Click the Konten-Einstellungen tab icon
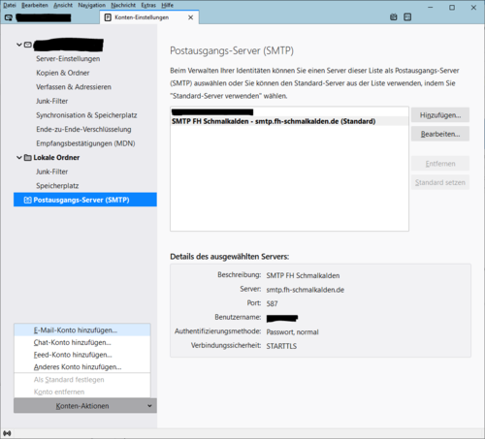This screenshot has height=439, width=485. pyautogui.click(x=108, y=17)
